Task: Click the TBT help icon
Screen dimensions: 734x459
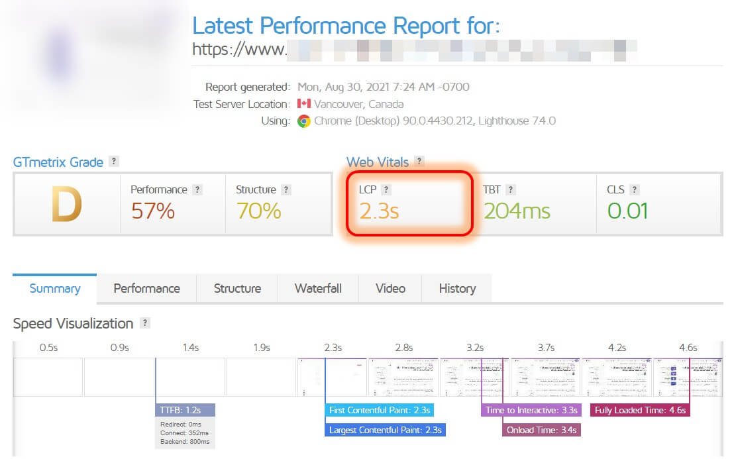Action: (511, 189)
